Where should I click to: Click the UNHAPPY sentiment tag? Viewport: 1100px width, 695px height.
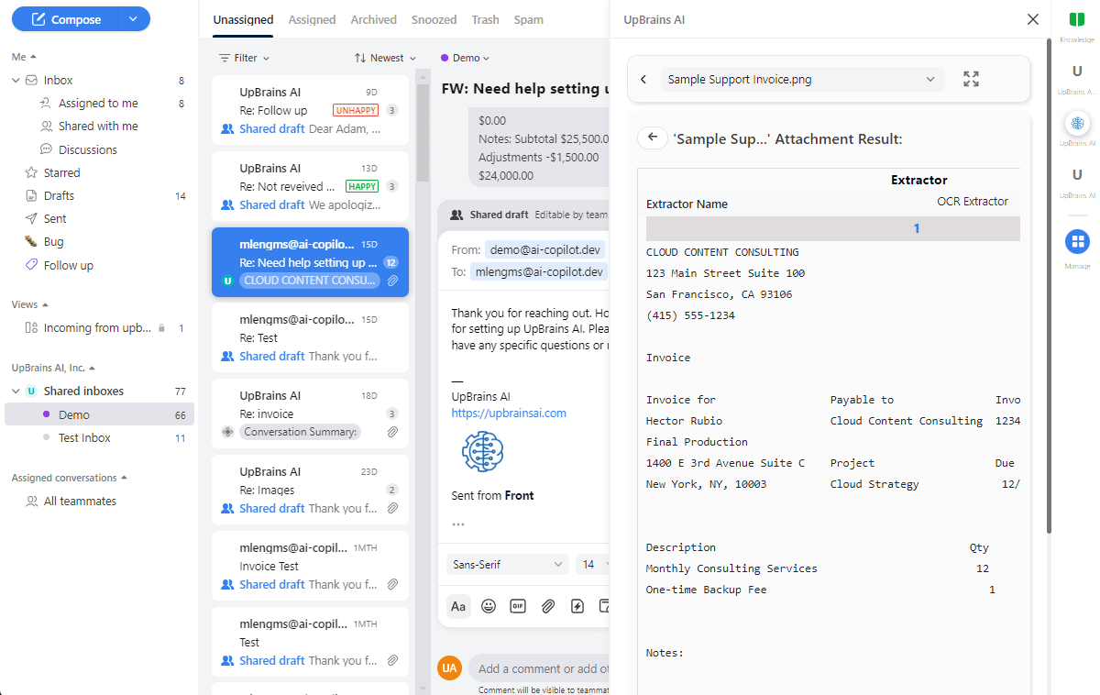click(x=356, y=110)
